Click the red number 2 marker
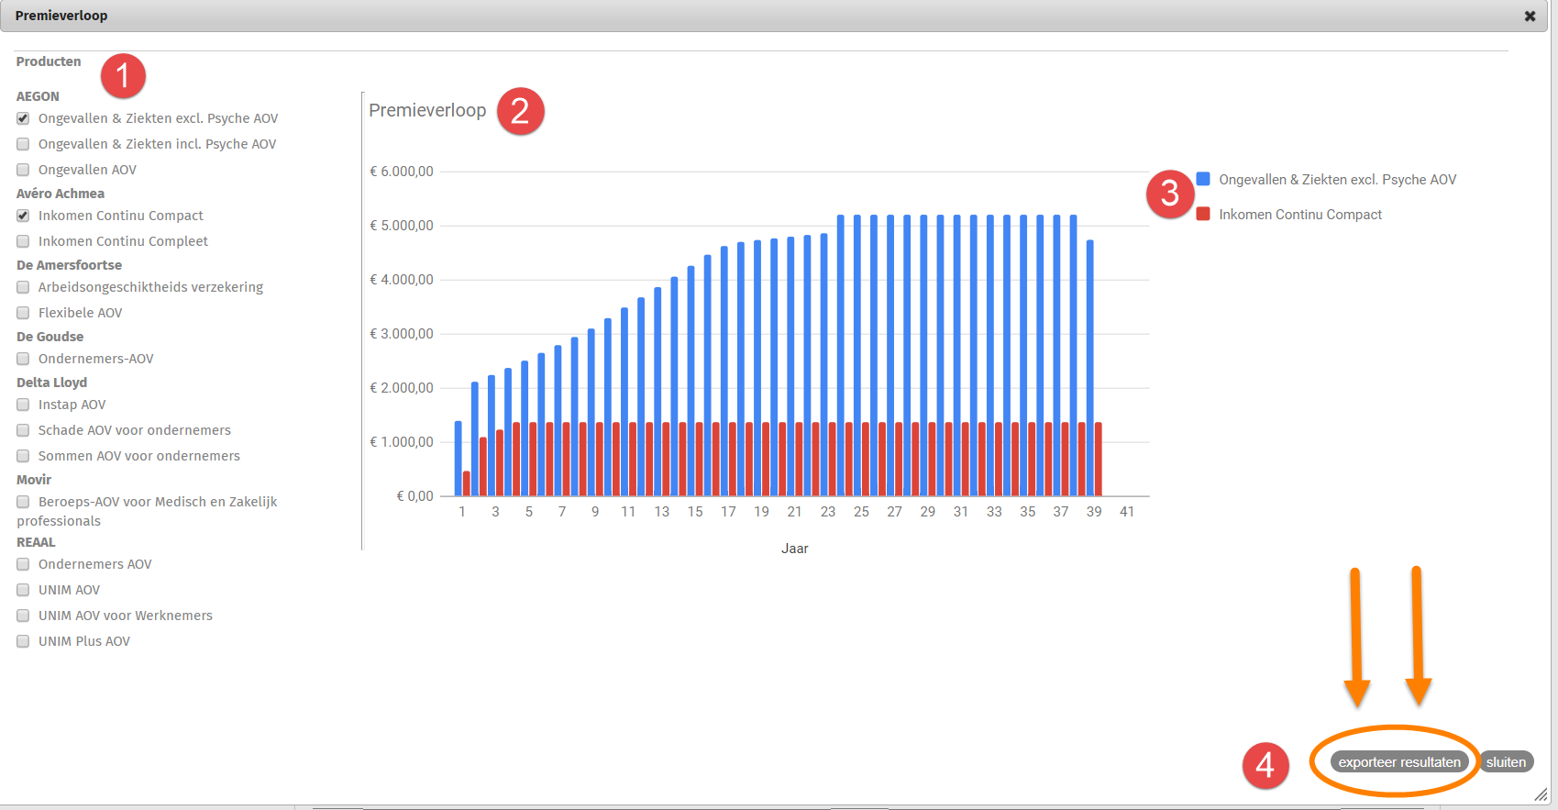The width and height of the screenshot is (1558, 810). click(x=520, y=111)
